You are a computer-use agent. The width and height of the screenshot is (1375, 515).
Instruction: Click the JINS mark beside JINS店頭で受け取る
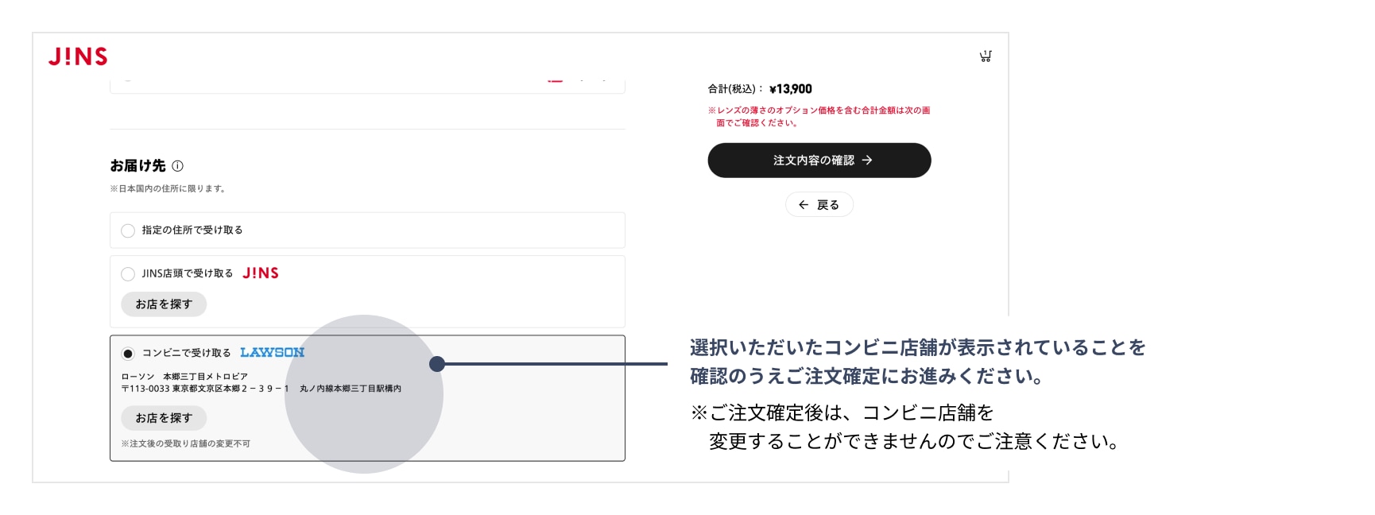tap(262, 273)
